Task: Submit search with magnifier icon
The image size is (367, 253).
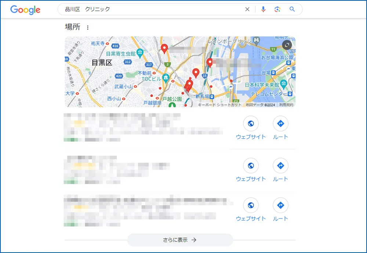Action: pyautogui.click(x=292, y=9)
